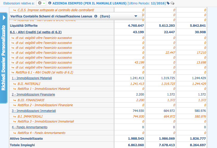The width and height of the screenshot is (217, 148).
Task: Open 2 - Immobilizzazioni Finanziarie link
Action: click(x=33, y=95)
